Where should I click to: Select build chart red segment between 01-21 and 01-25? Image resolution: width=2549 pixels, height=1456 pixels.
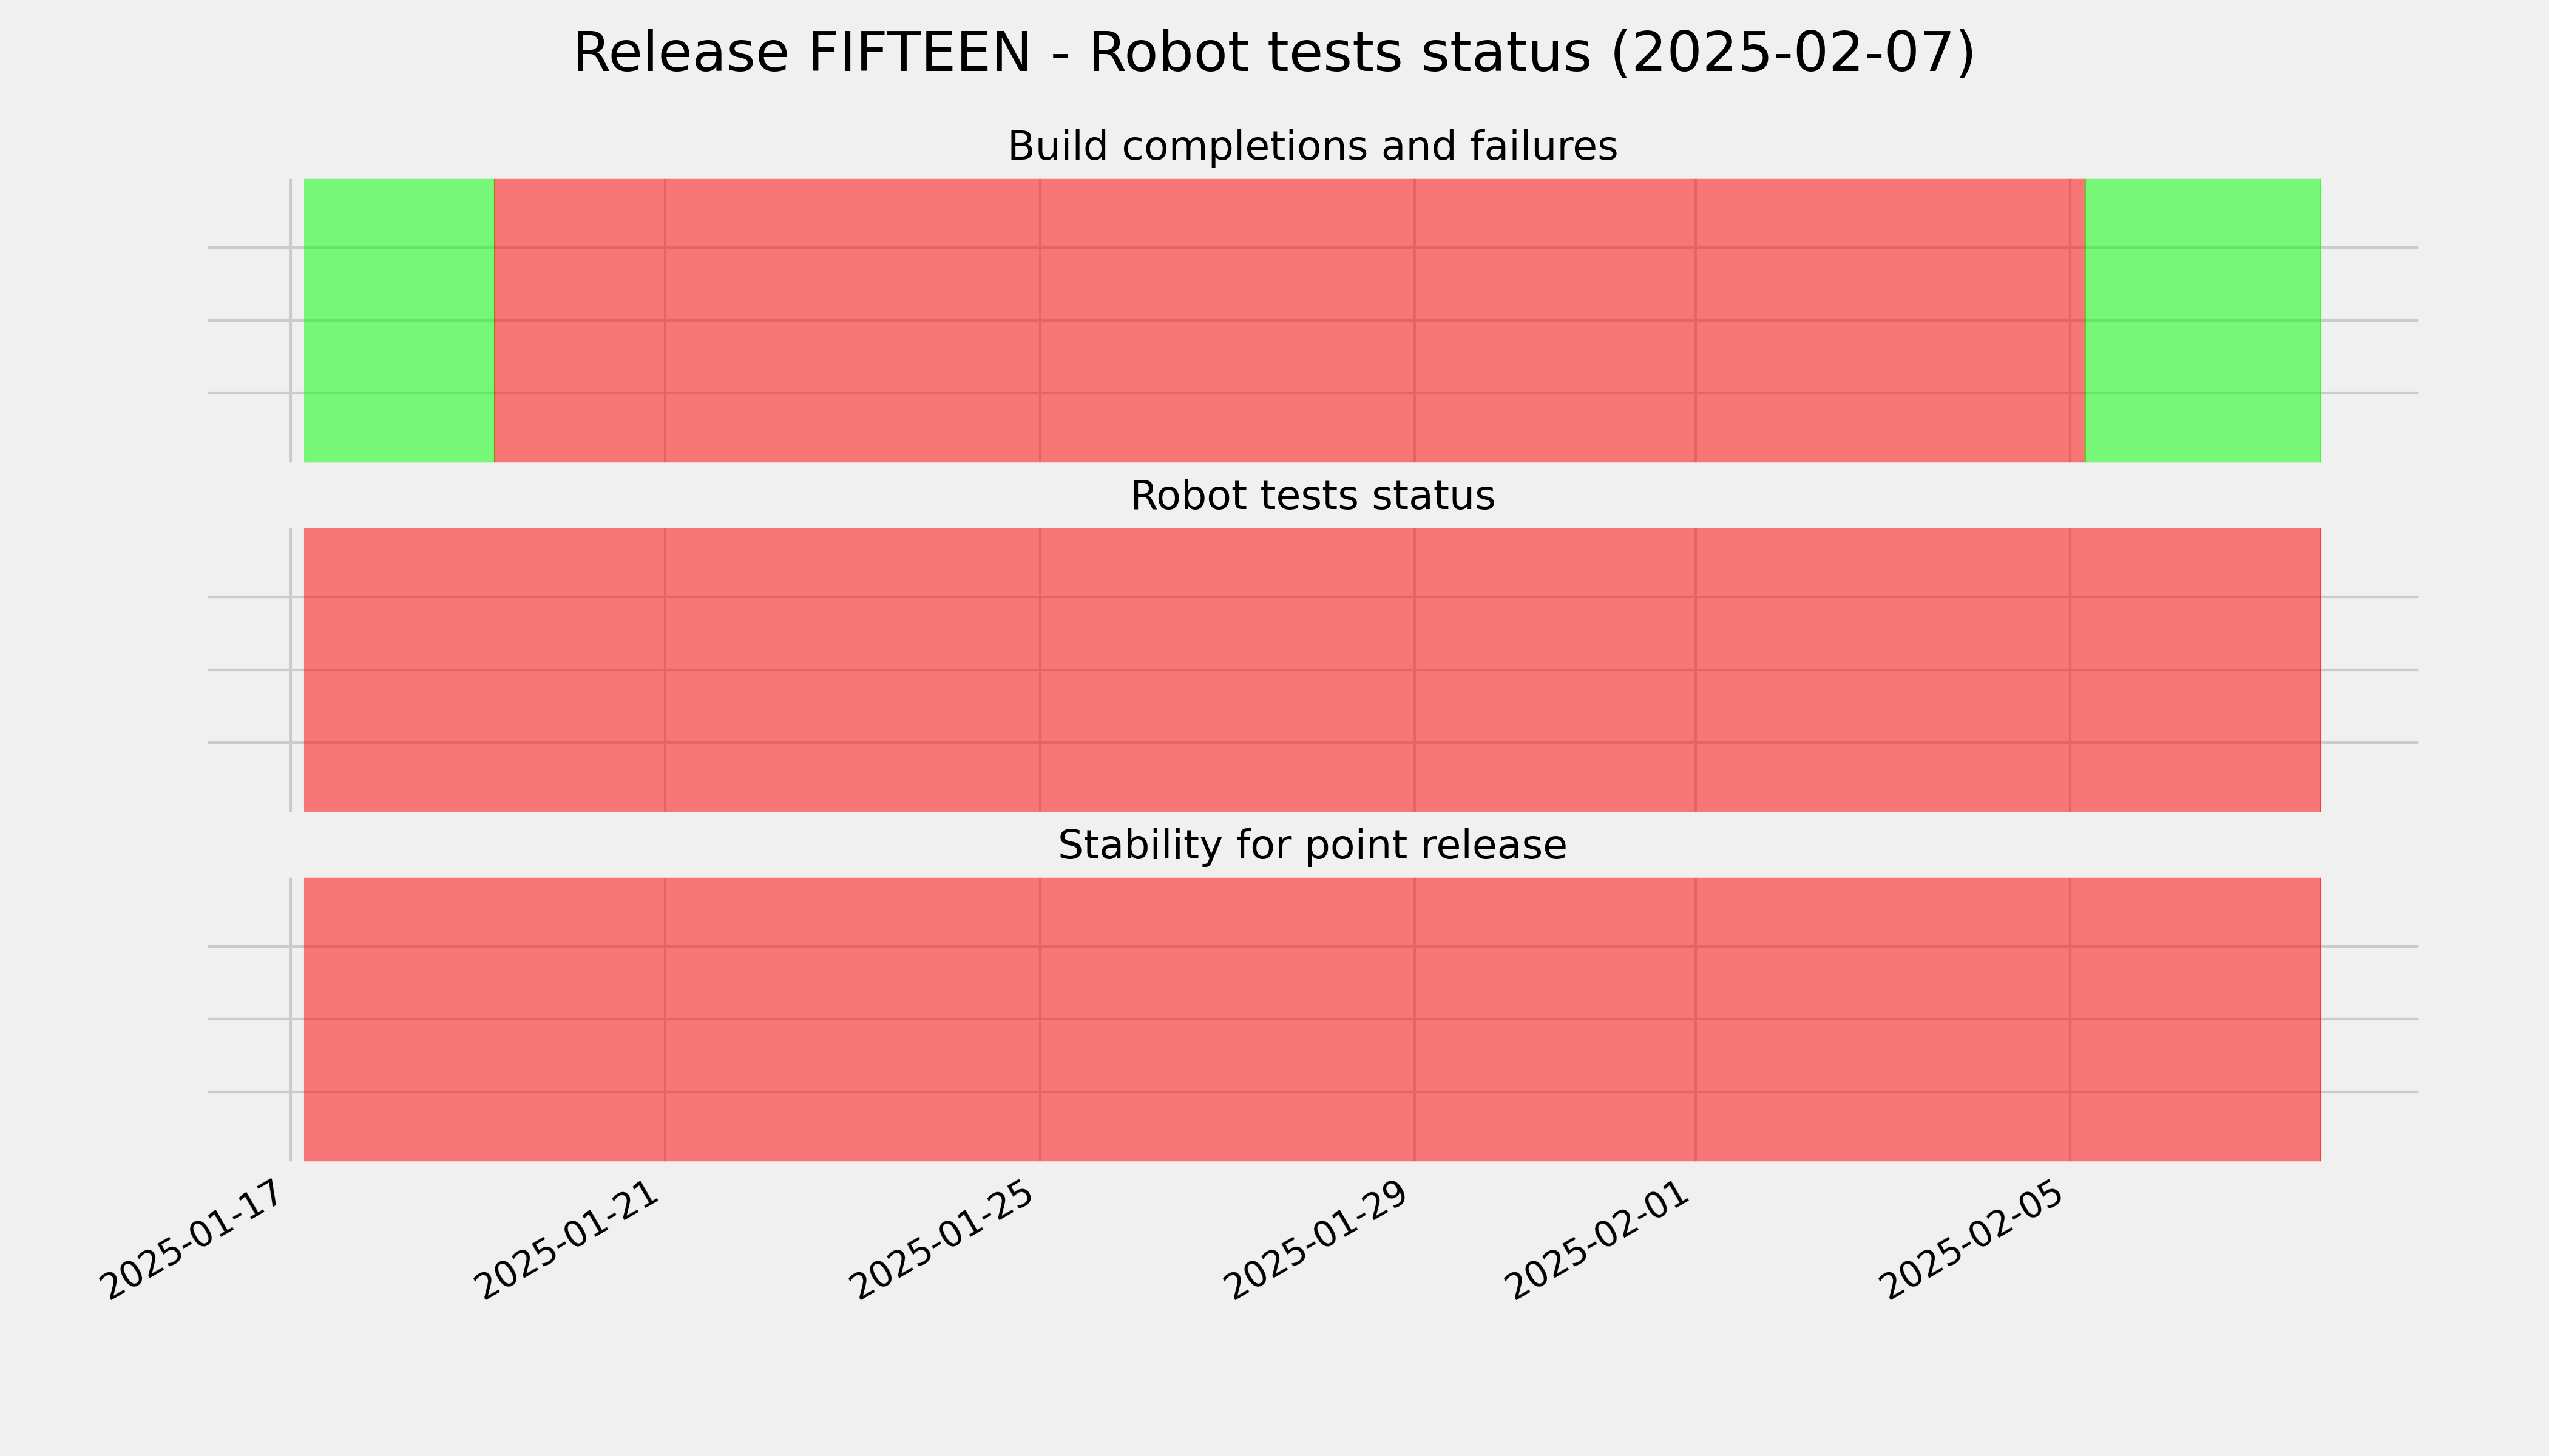point(852,320)
